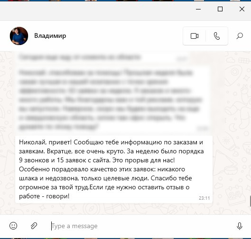Open the emoji picker
Screen dimensions: 251x239
coord(13,226)
